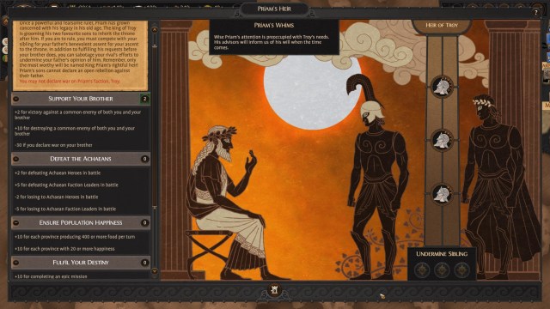Click the Fulfil Your Destiny score badge

click(x=144, y=263)
